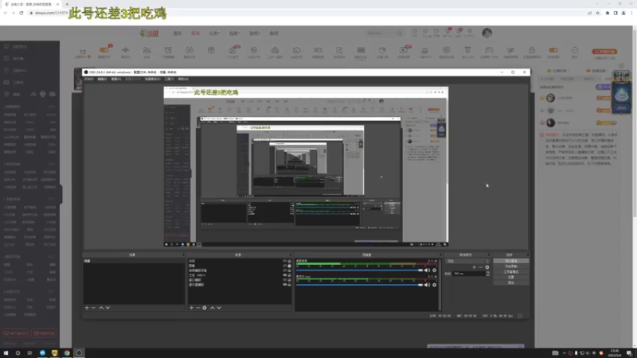Open the more (ellipsis circle) toolbar icon

[x=575, y=50]
